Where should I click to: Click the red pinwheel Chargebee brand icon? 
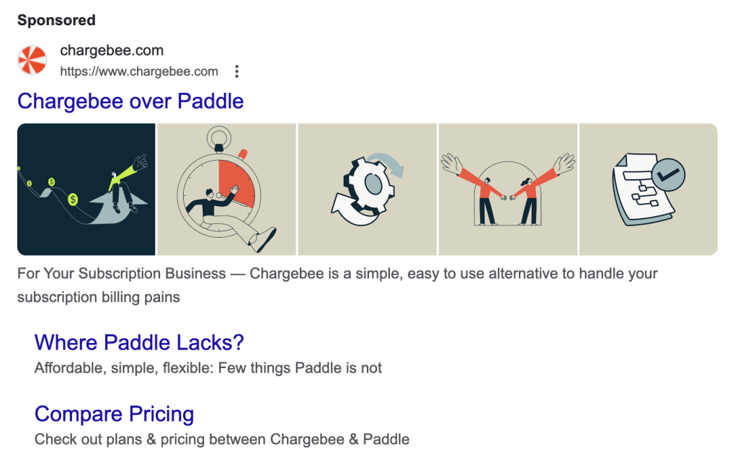pyautogui.click(x=30, y=60)
